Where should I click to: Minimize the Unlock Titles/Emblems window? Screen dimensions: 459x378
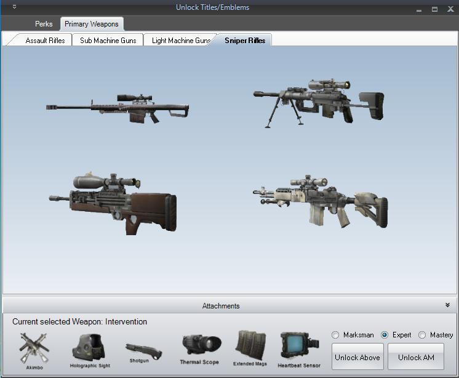pyautogui.click(x=419, y=10)
